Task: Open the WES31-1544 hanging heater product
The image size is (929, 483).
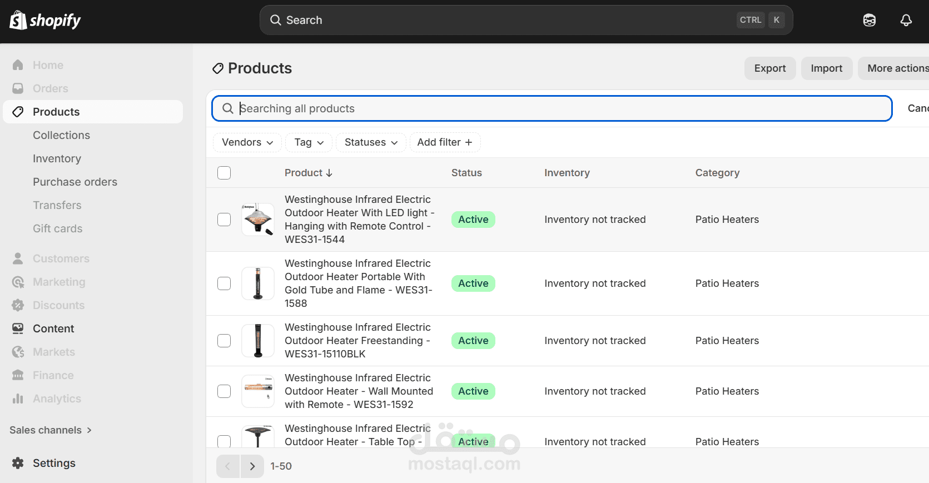Action: point(359,220)
